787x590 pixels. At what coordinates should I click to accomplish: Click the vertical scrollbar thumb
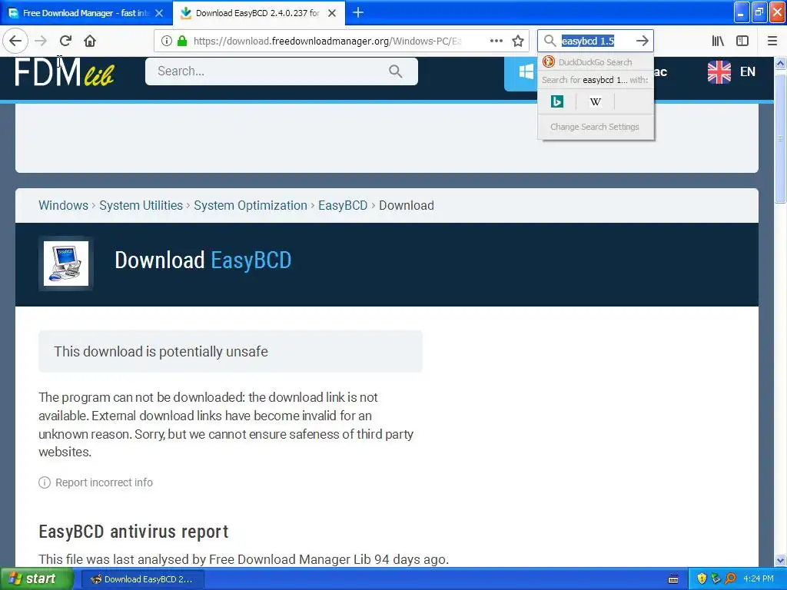[780, 138]
